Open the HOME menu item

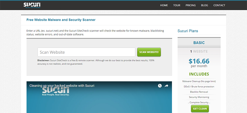pyautogui.click(x=164, y=5)
